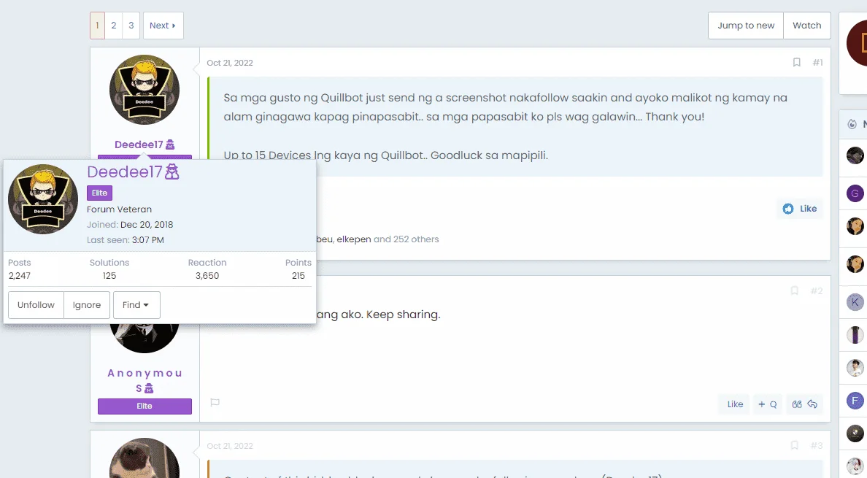The height and width of the screenshot is (478, 867).
Task: Like post #1
Action: [x=800, y=208]
